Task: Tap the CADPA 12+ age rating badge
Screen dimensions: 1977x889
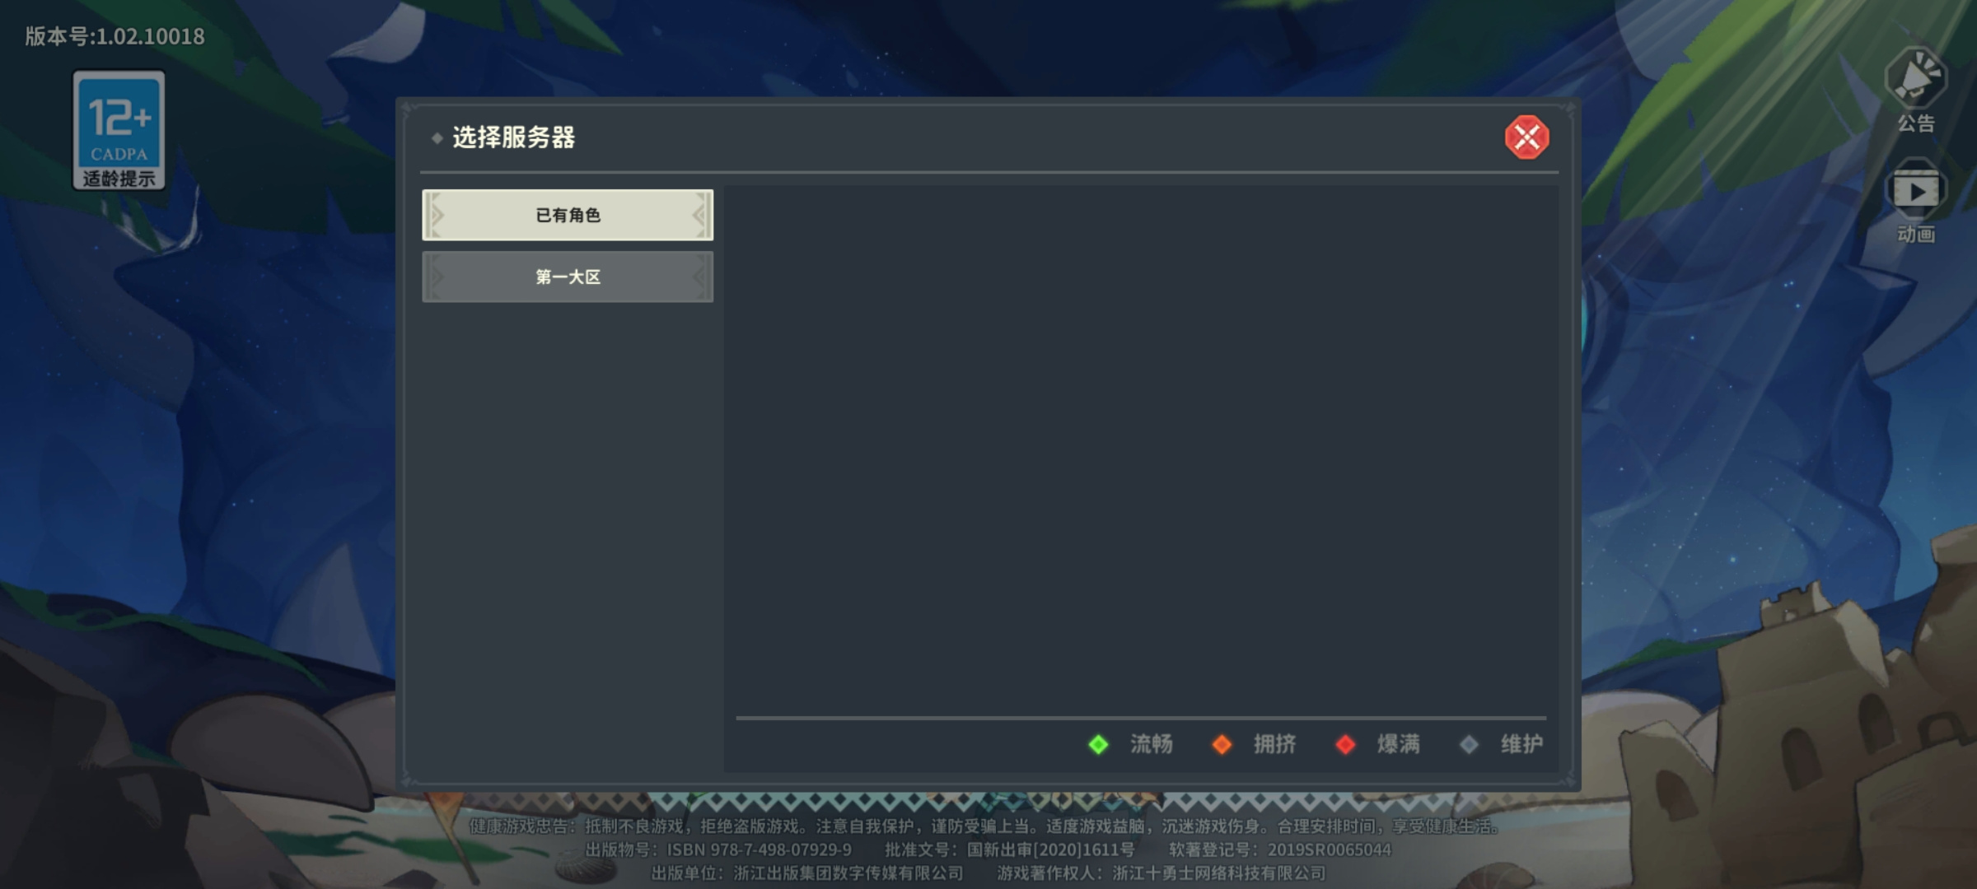Action: click(119, 130)
